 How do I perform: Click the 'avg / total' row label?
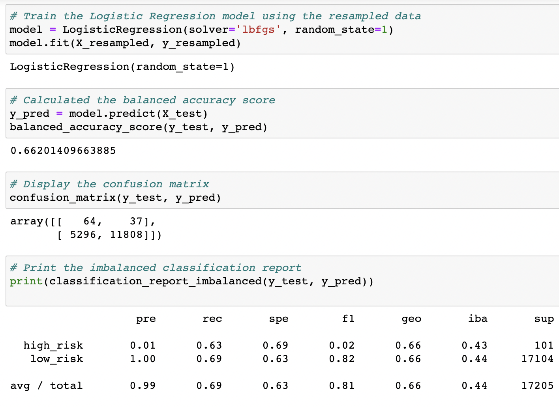point(47,386)
